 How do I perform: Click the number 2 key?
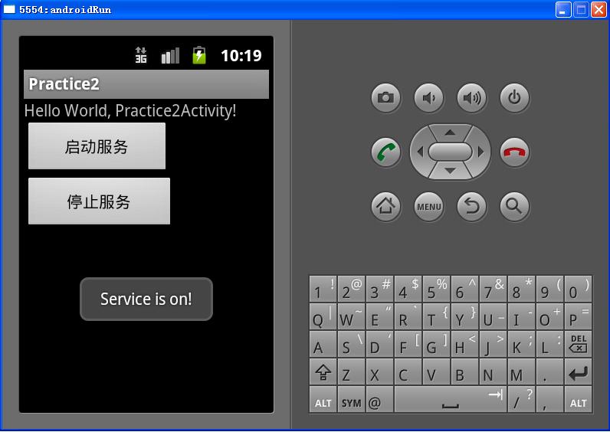[x=351, y=289]
